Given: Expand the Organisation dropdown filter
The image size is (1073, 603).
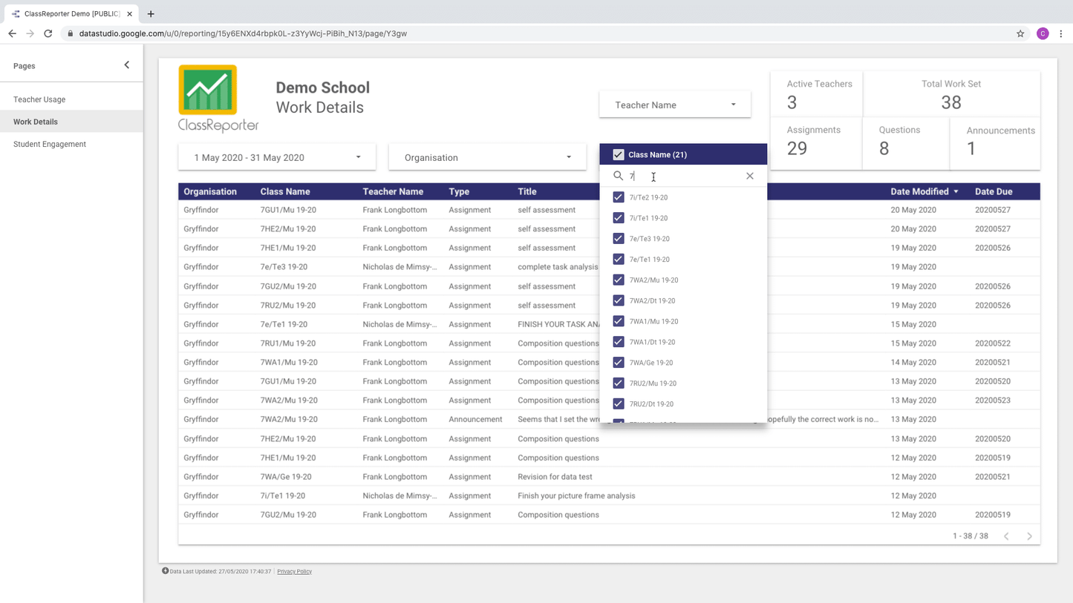Looking at the screenshot, I should pyautogui.click(x=487, y=157).
